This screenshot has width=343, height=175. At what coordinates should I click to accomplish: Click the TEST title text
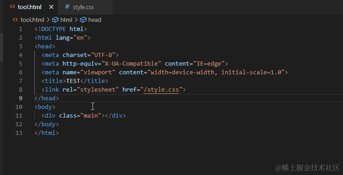click(x=73, y=81)
